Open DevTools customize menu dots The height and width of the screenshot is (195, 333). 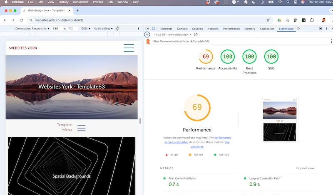327,28
